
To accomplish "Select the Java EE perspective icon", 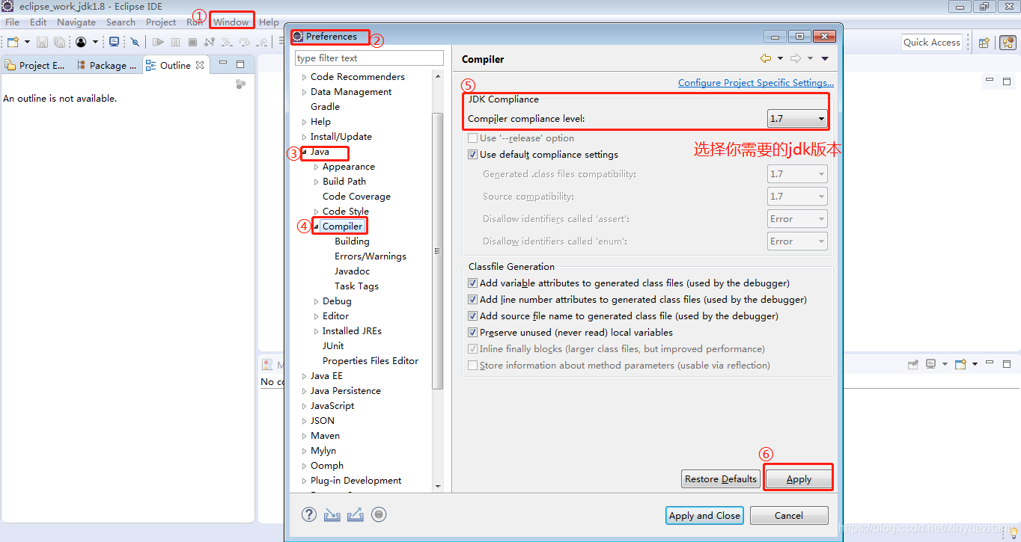I will click(x=1008, y=43).
